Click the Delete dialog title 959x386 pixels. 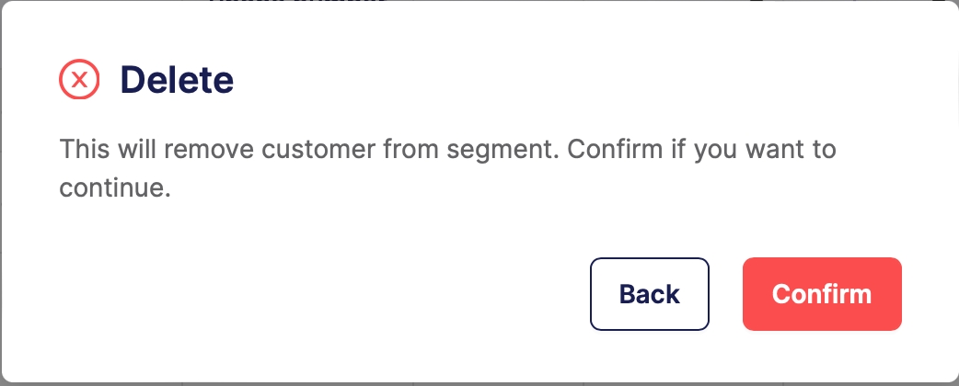(177, 81)
